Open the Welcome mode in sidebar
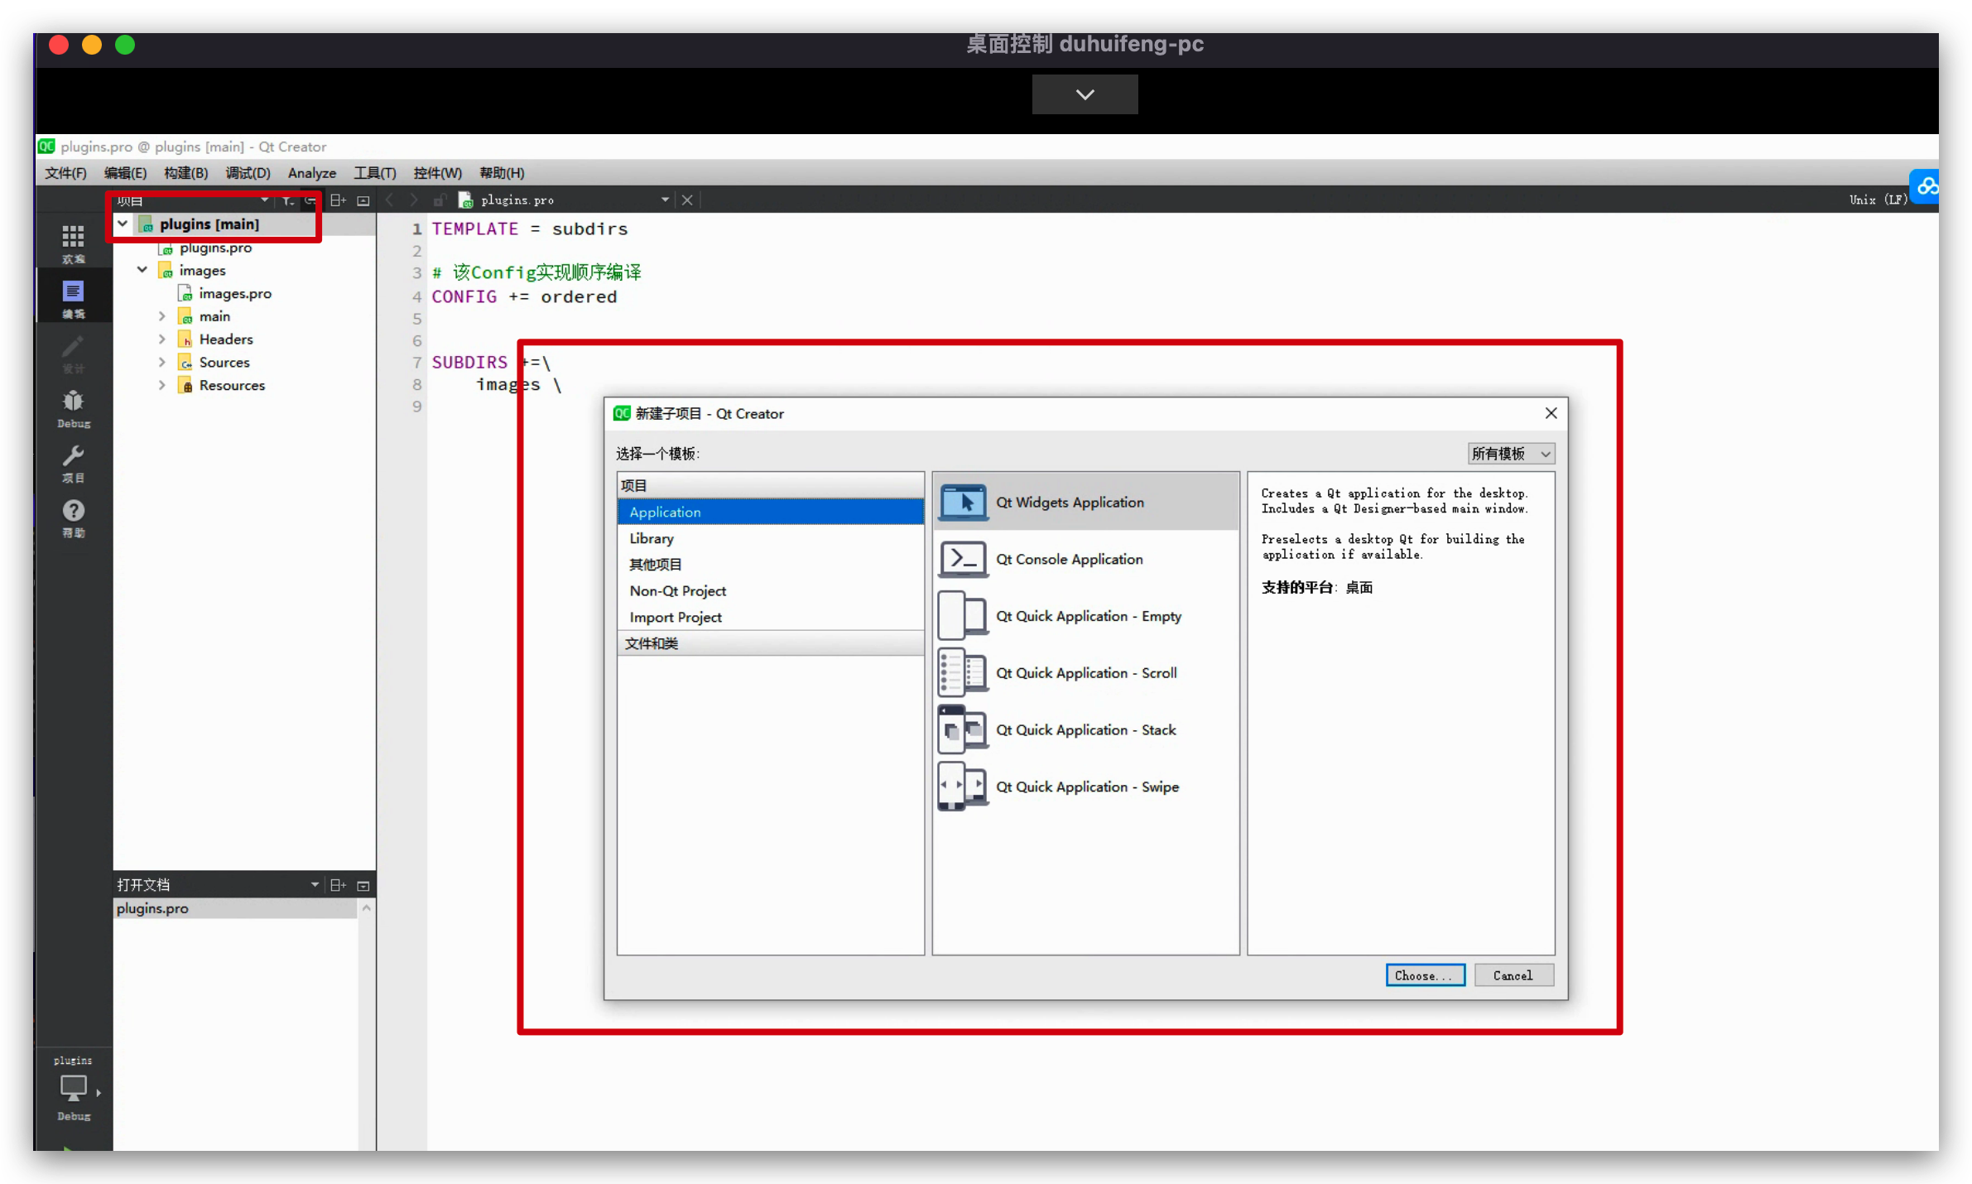Image resolution: width=1972 pixels, height=1184 pixels. (x=73, y=243)
